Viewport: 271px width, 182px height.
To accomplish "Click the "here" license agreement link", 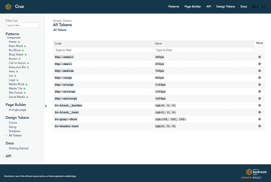I will pos(74,176).
